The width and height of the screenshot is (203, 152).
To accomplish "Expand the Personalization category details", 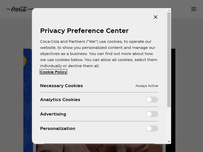I will tap(58, 128).
